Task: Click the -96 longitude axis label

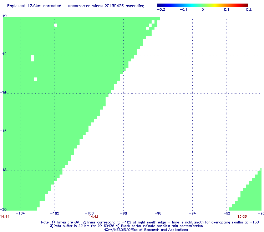Action: [x=158, y=213]
